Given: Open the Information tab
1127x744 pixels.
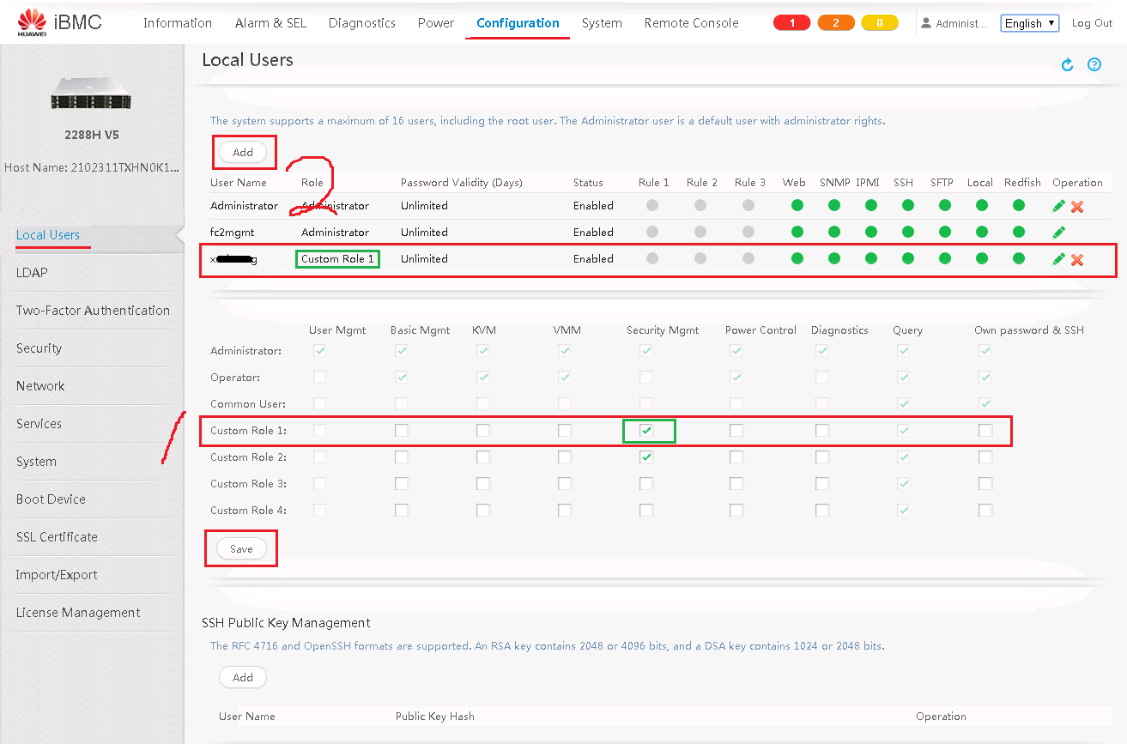Looking at the screenshot, I should (178, 23).
